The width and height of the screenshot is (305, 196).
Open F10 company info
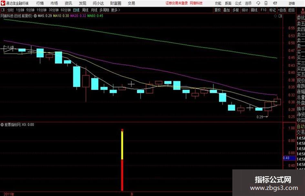pyautogui.click(x=263, y=10)
